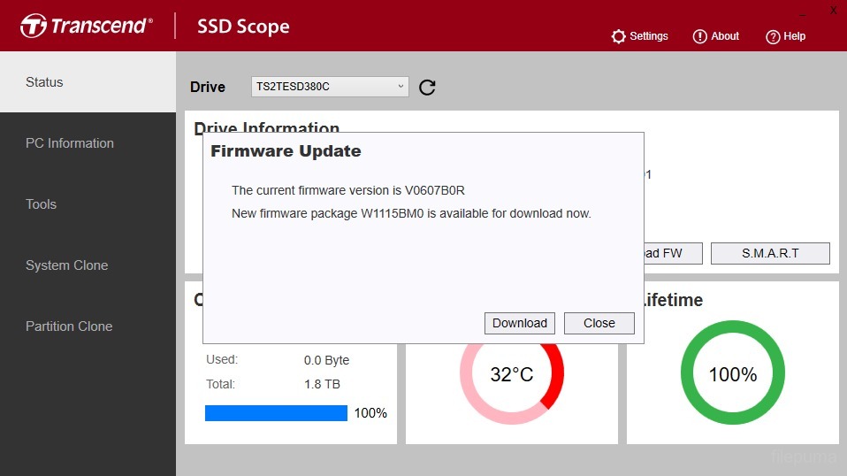Click the blue capacity usage bar
Image resolution: width=847 pixels, height=476 pixels.
[276, 413]
